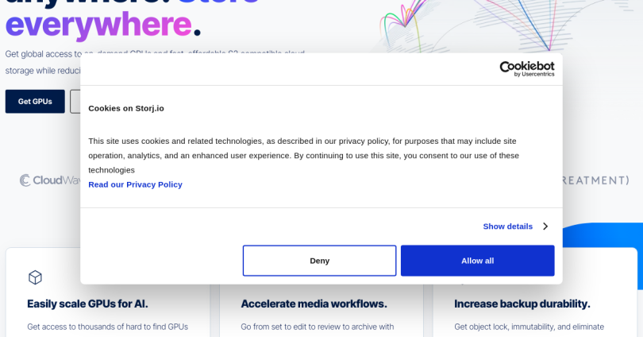Click the Cookiebot by Usercentrics logo
The width and height of the screenshot is (643, 337).
(527, 69)
